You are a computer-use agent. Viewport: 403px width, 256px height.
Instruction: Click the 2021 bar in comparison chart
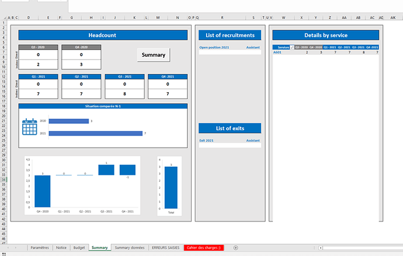95,134
